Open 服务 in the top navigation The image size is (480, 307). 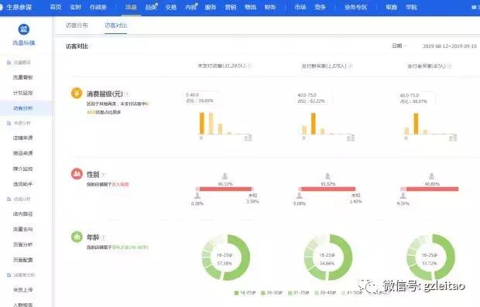coord(211,7)
